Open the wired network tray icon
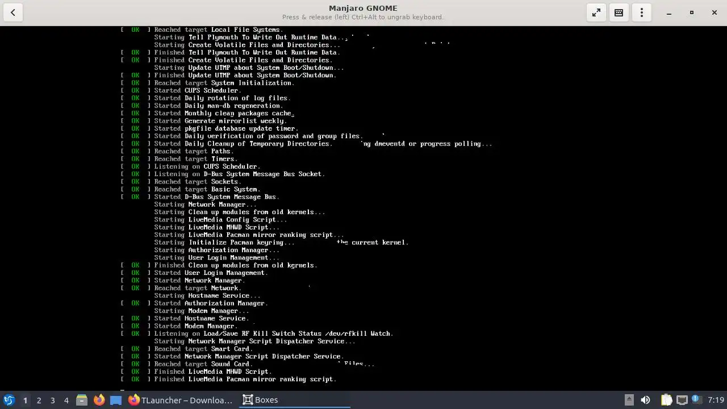Viewport: 727px width, 409px height. 682,400
